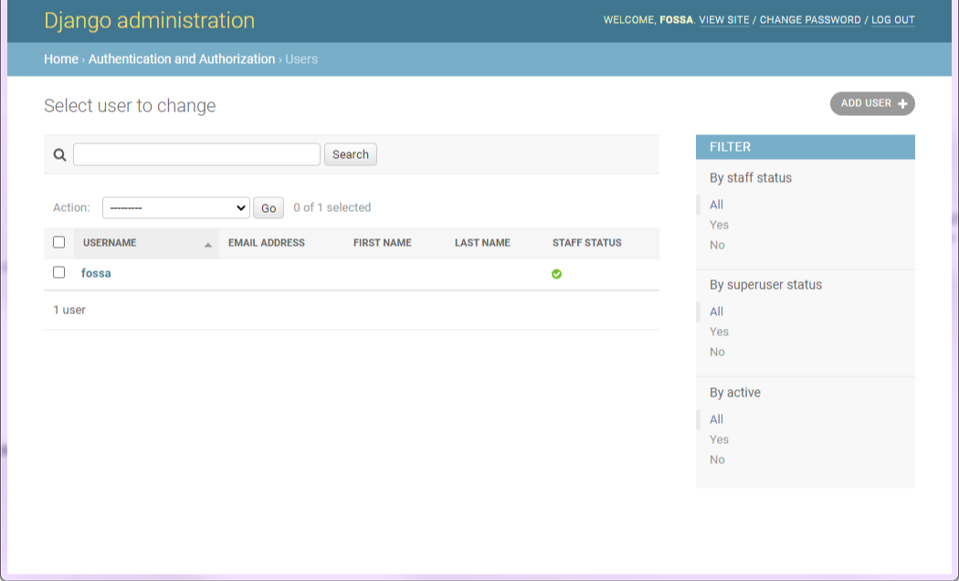Sort by Email Address column header
The height and width of the screenshot is (581, 959).
(266, 243)
